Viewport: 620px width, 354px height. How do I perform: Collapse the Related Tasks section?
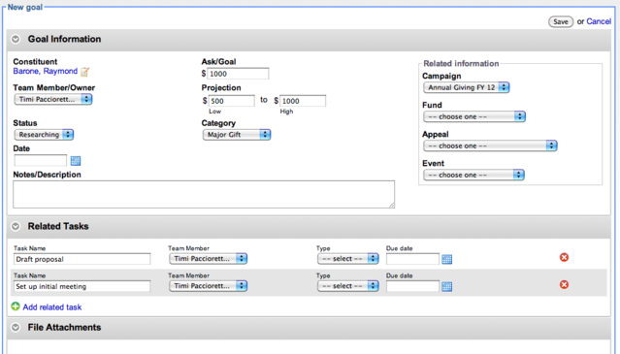click(16, 226)
